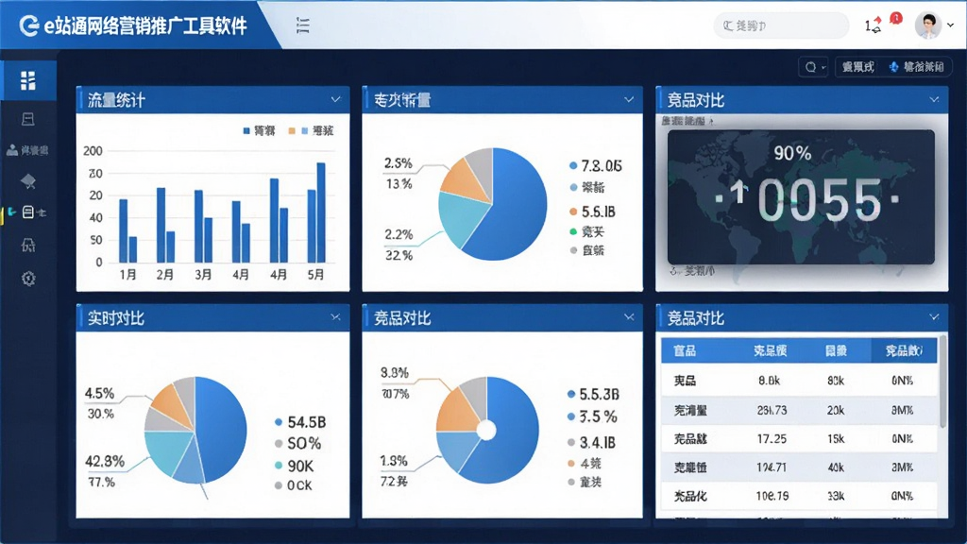Click the 1月 label on the bar chart

pyautogui.click(x=127, y=275)
